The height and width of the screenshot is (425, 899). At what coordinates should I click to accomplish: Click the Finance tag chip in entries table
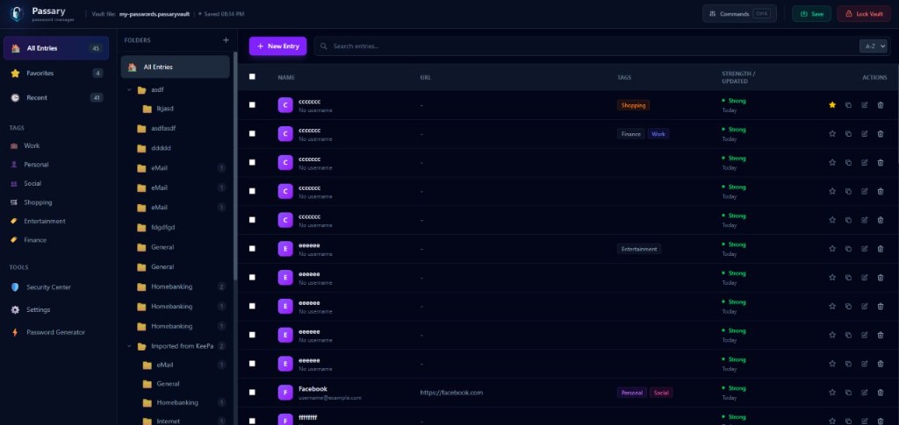click(630, 134)
